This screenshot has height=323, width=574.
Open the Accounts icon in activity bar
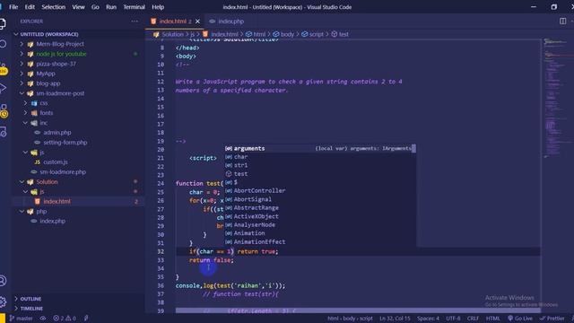click(3, 281)
